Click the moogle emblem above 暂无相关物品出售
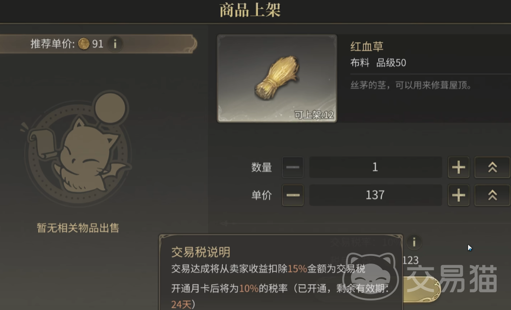 [78, 148]
